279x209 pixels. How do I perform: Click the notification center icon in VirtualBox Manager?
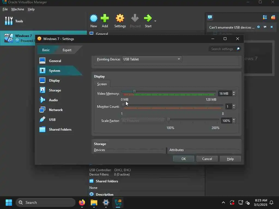pyautogui.click(x=210, y=17)
